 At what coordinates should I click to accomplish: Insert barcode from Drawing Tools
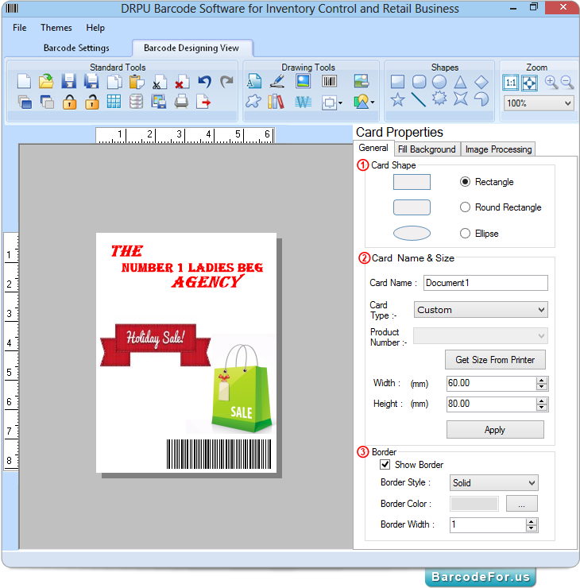[329, 81]
